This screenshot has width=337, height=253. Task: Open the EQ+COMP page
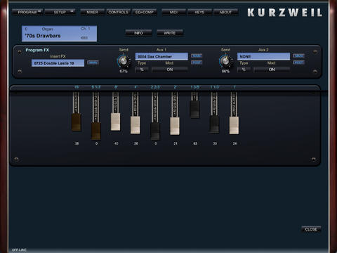tap(144, 12)
